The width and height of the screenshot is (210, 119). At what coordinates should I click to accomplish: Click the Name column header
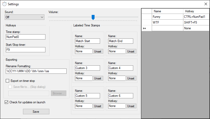tap(167, 11)
